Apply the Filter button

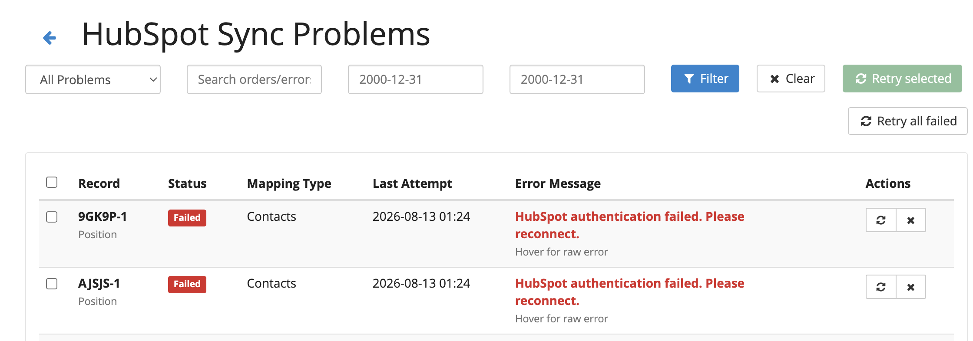[705, 79]
